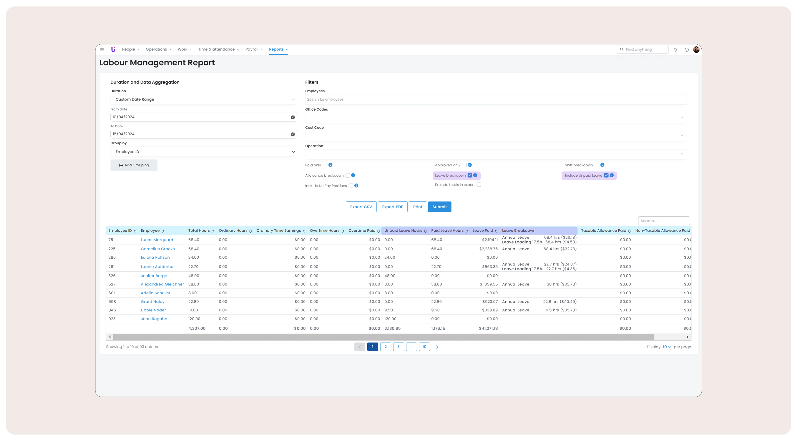Expand the Duration Custom Date Range dropdown
Screen dimensions: 797x441
click(x=204, y=99)
